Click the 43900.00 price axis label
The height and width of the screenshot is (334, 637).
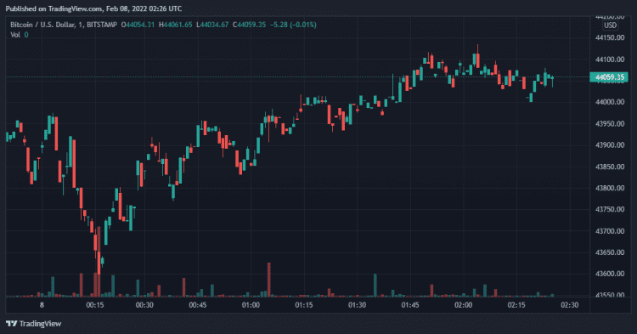point(610,145)
